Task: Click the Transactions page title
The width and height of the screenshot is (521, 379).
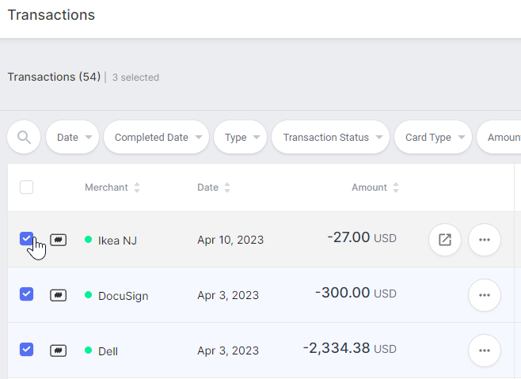Action: (x=51, y=15)
